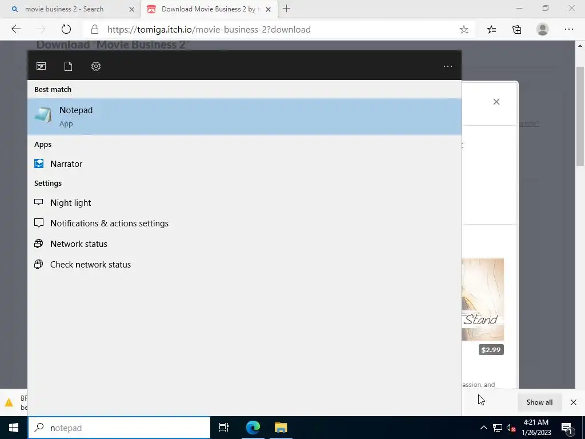Click the scrollbar up arrow
Image resolution: width=585 pixels, height=439 pixels.
pyautogui.click(x=580, y=46)
